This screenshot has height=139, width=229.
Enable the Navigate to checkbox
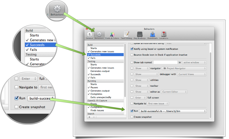coord(132,104)
